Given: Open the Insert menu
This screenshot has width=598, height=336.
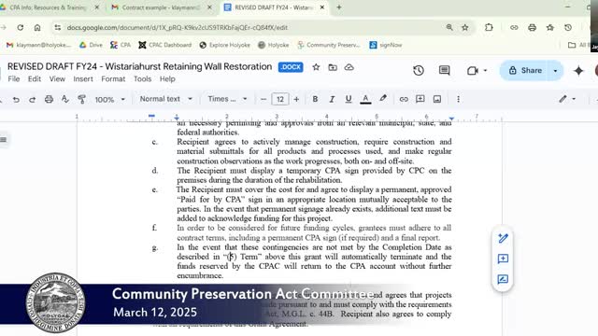Looking at the screenshot, I should click(x=83, y=78).
